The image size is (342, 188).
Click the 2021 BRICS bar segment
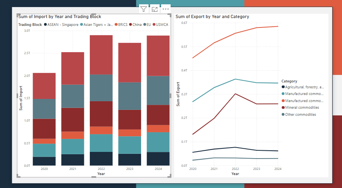[x=72, y=135]
